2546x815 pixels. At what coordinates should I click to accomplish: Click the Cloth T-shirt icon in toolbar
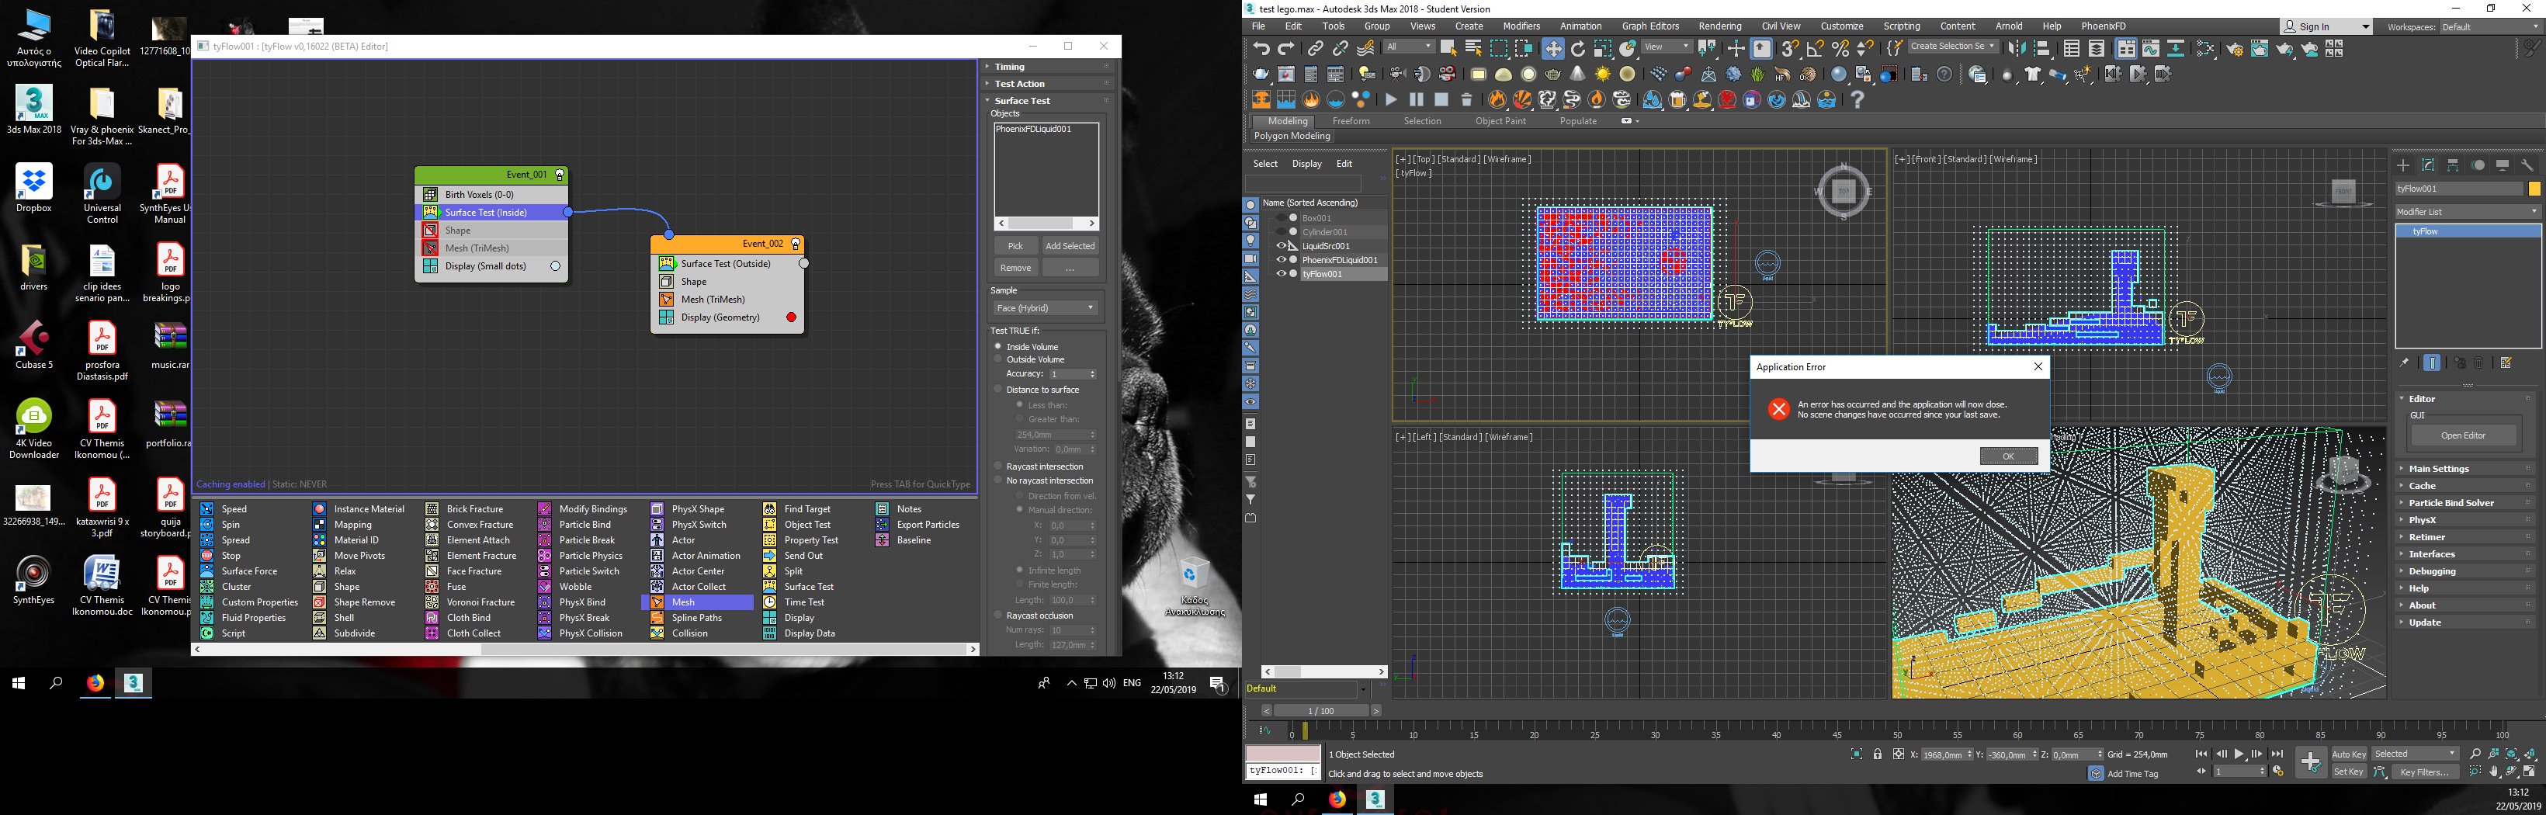click(2032, 74)
